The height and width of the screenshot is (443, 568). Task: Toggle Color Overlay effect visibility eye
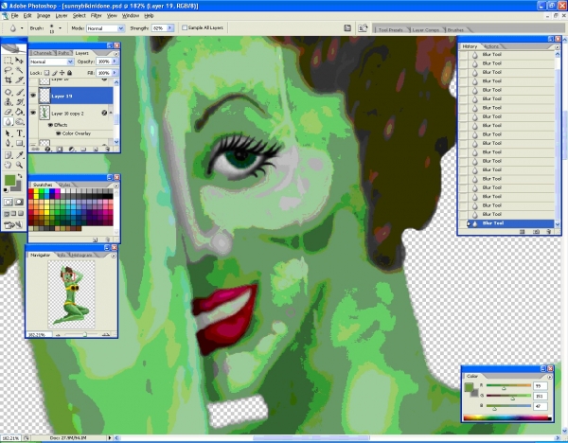coord(58,133)
